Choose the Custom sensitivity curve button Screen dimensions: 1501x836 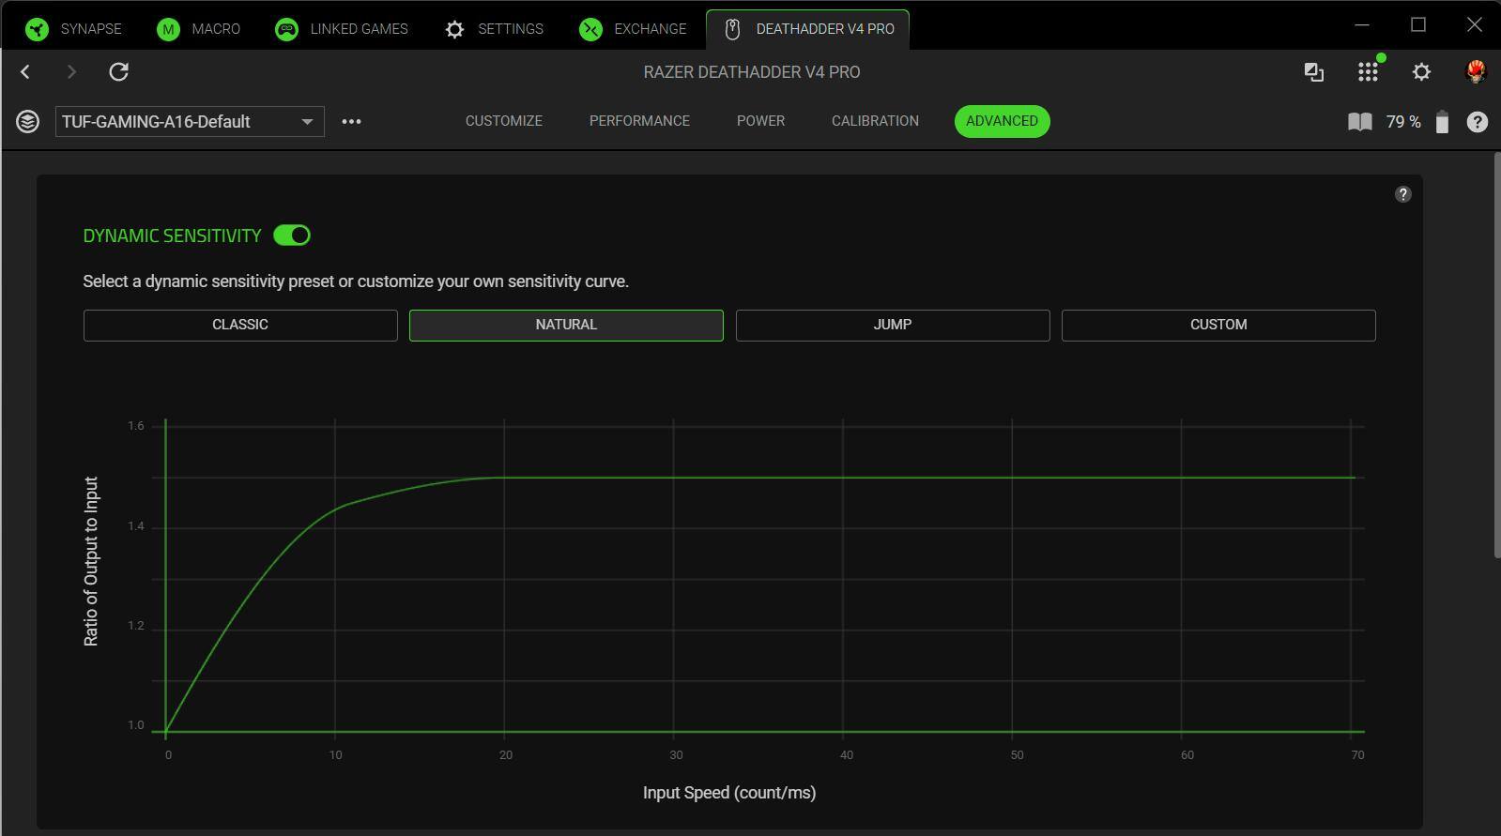(1218, 325)
